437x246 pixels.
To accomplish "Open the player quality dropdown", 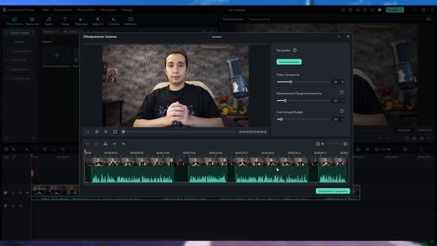I will coord(261,19).
